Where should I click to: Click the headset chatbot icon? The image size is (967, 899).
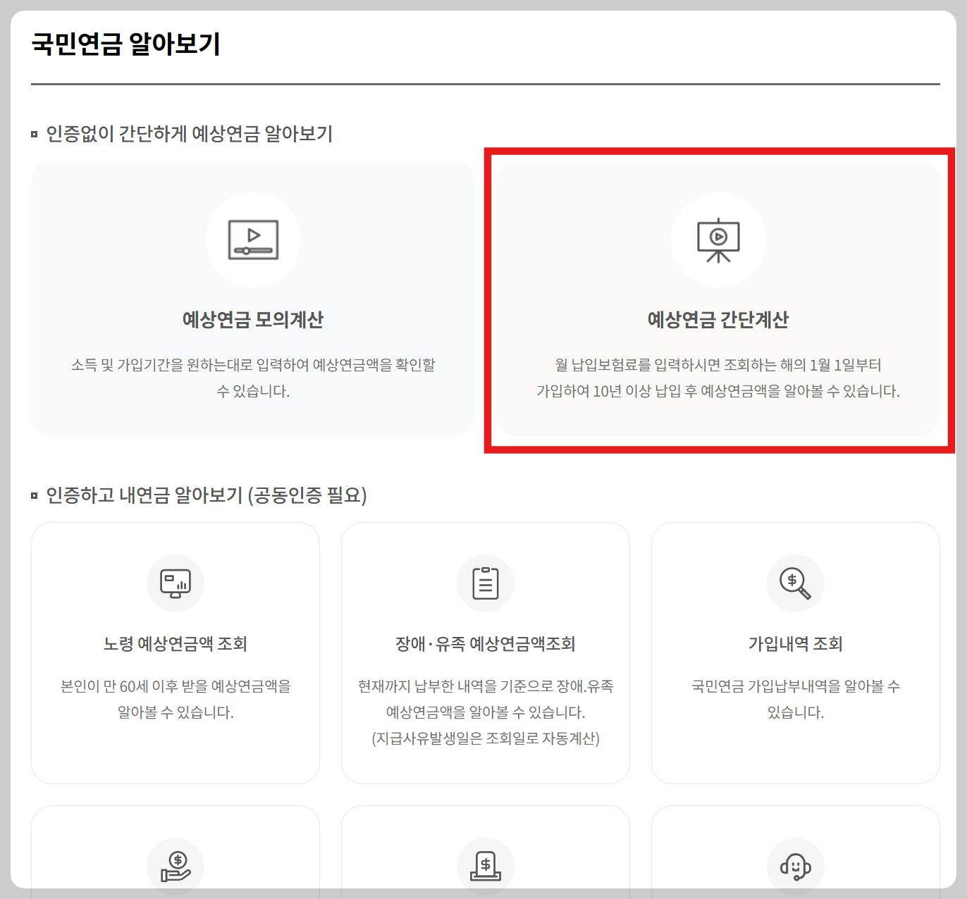click(x=796, y=867)
